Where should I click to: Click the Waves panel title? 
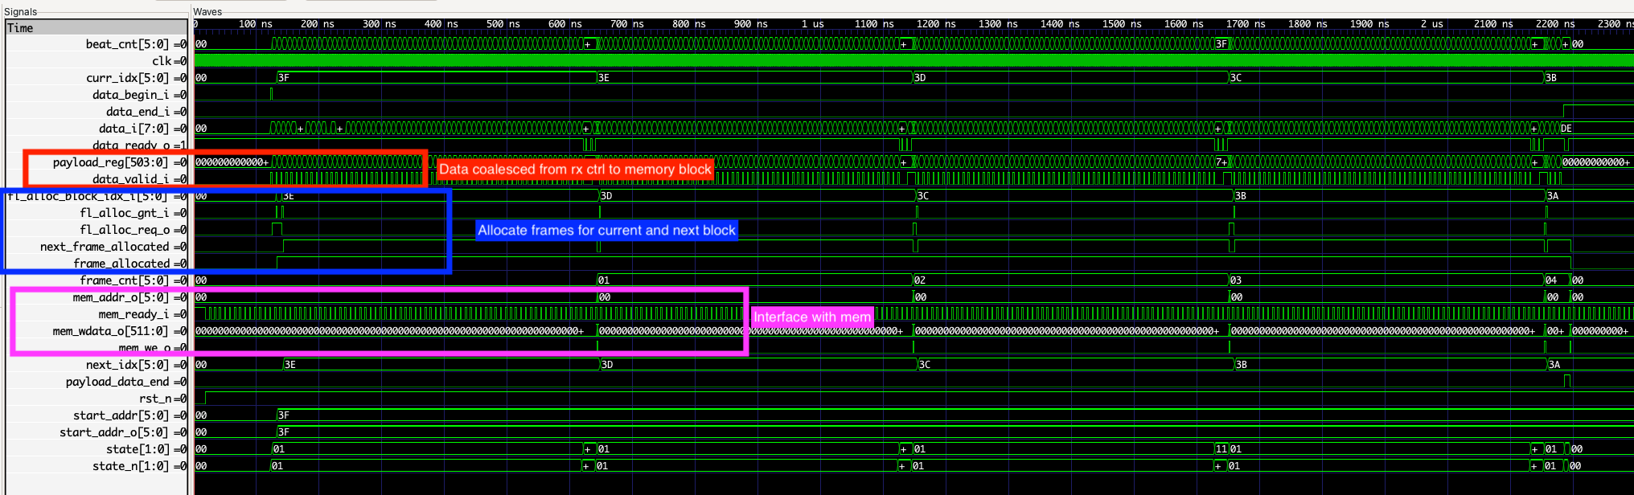coord(207,11)
